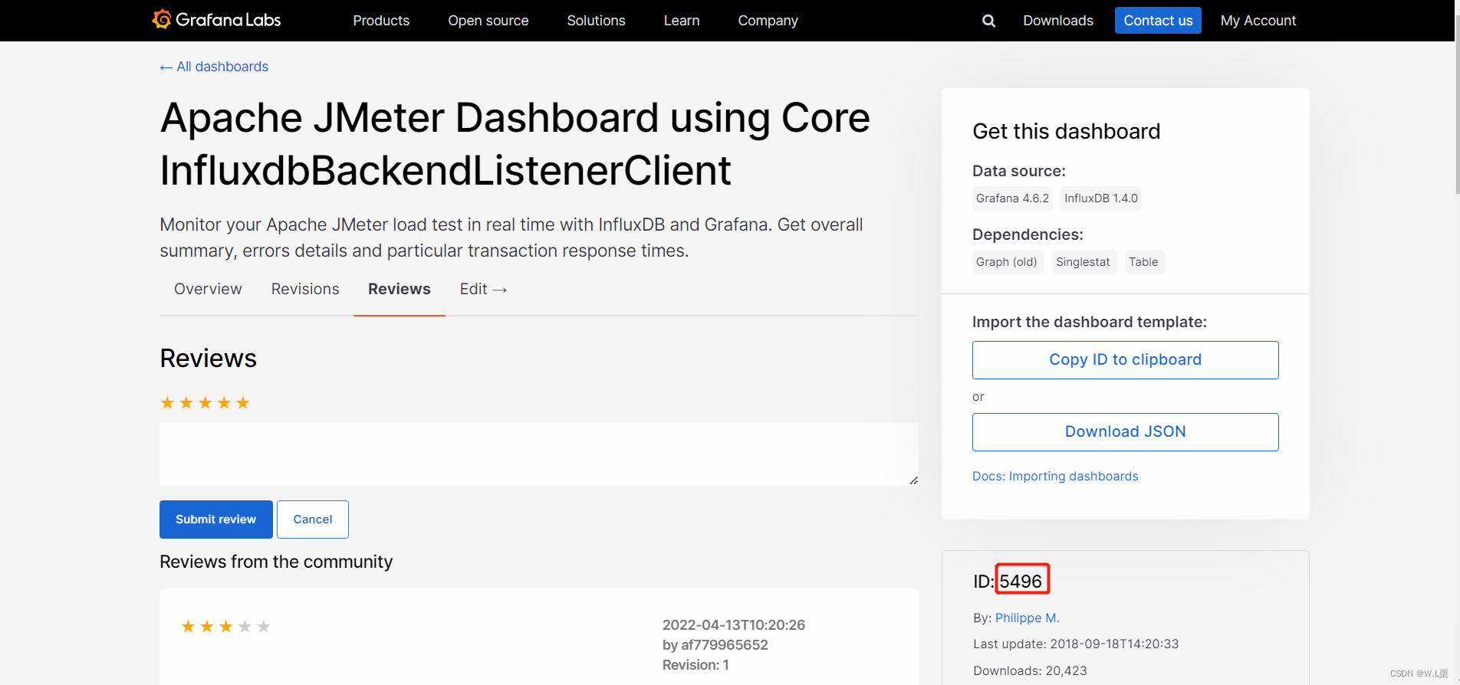Select the Reviews tab
The height and width of the screenshot is (685, 1460).
(400, 289)
